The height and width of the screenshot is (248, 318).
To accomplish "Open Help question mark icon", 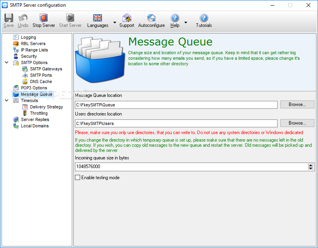I will (x=174, y=18).
